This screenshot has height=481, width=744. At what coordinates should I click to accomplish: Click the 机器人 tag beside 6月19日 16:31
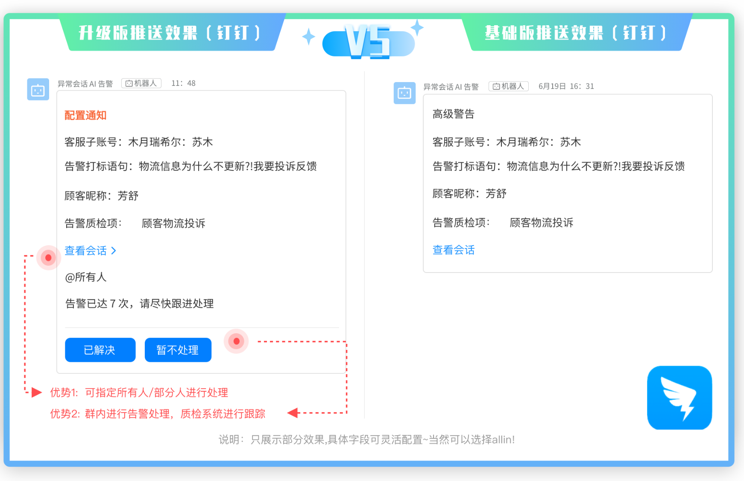coord(509,86)
